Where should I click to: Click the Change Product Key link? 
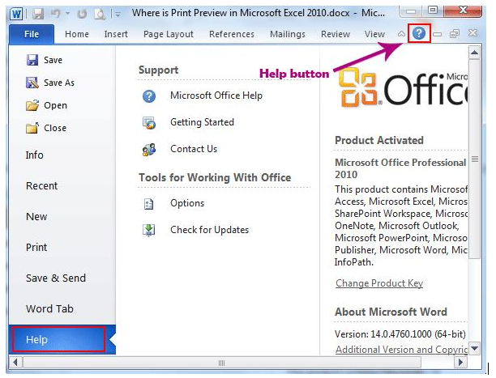point(379,283)
